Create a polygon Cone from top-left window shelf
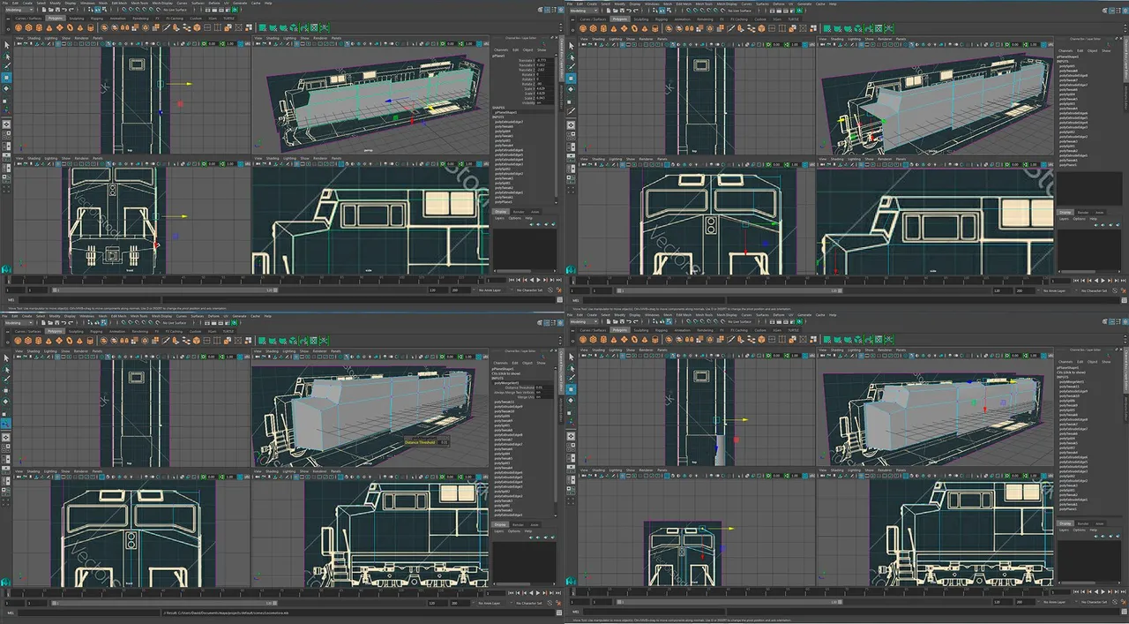 49,27
